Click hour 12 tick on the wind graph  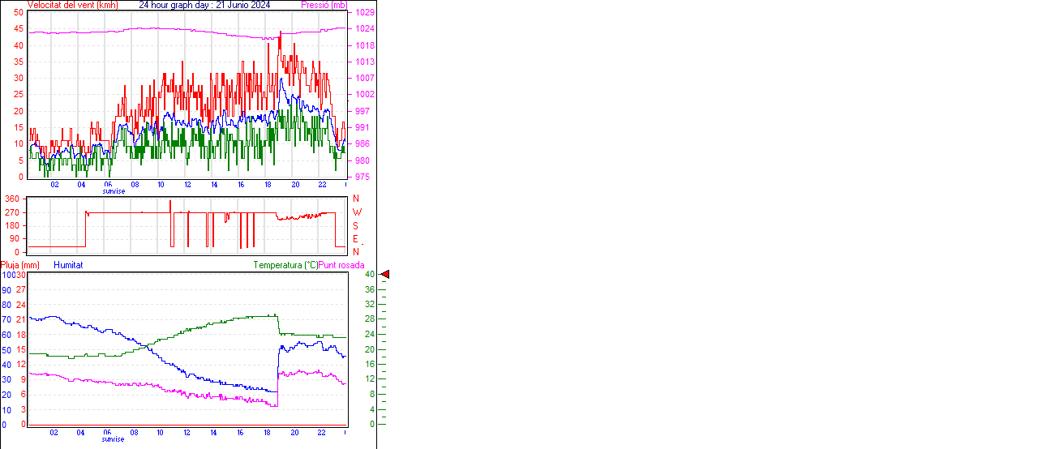click(187, 184)
